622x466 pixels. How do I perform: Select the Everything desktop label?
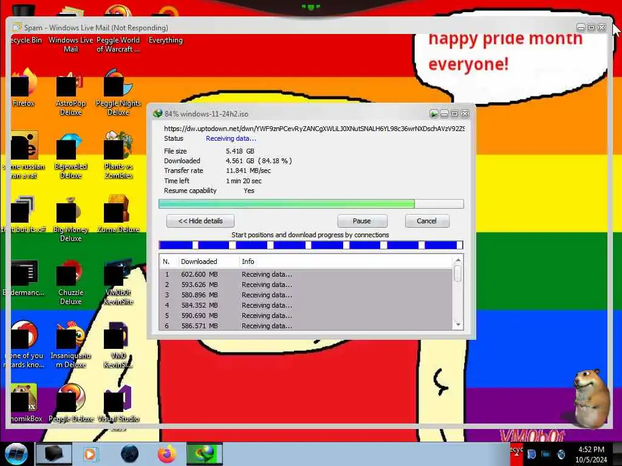click(166, 40)
